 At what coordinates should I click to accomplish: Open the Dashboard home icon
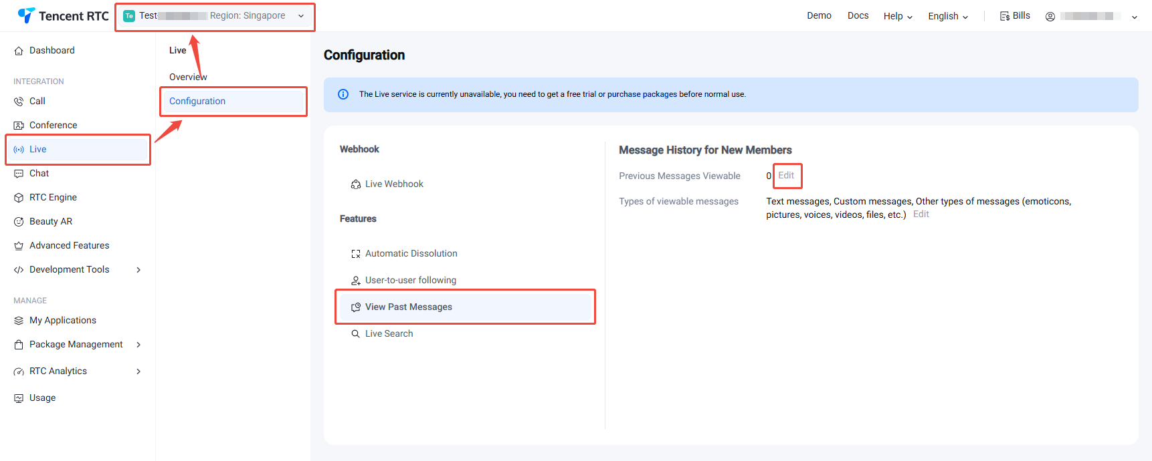[x=19, y=51]
